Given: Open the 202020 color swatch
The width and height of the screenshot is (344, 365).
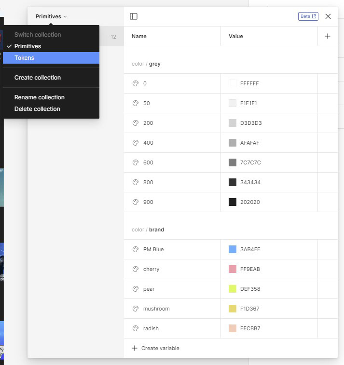Looking at the screenshot, I should tap(233, 203).
